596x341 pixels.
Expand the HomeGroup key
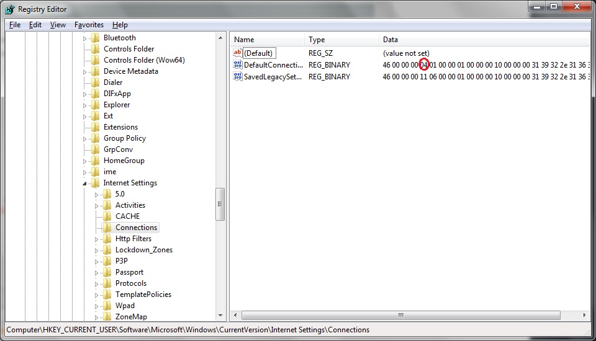(x=85, y=161)
